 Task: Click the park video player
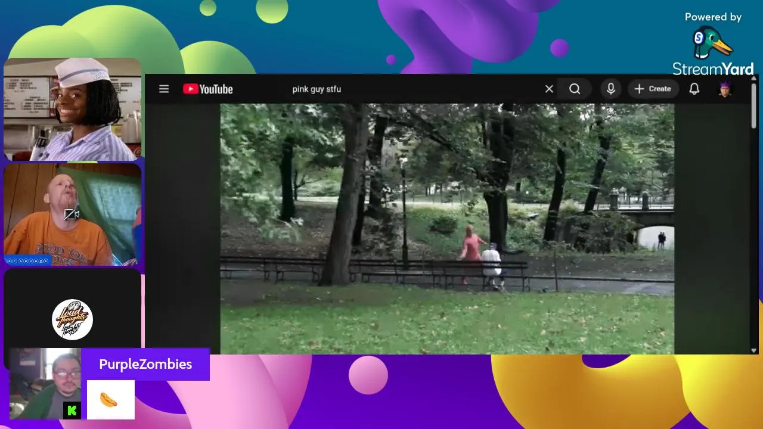(x=447, y=229)
